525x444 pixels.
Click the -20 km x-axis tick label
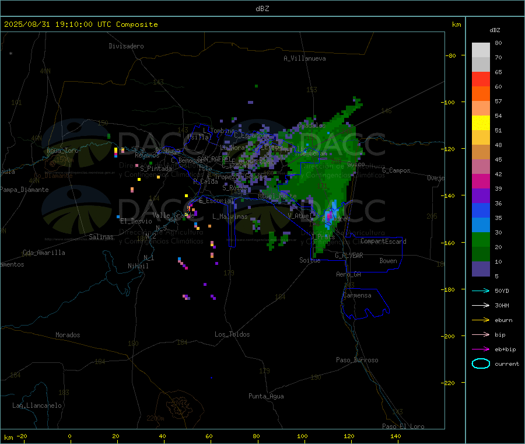coord(22,436)
